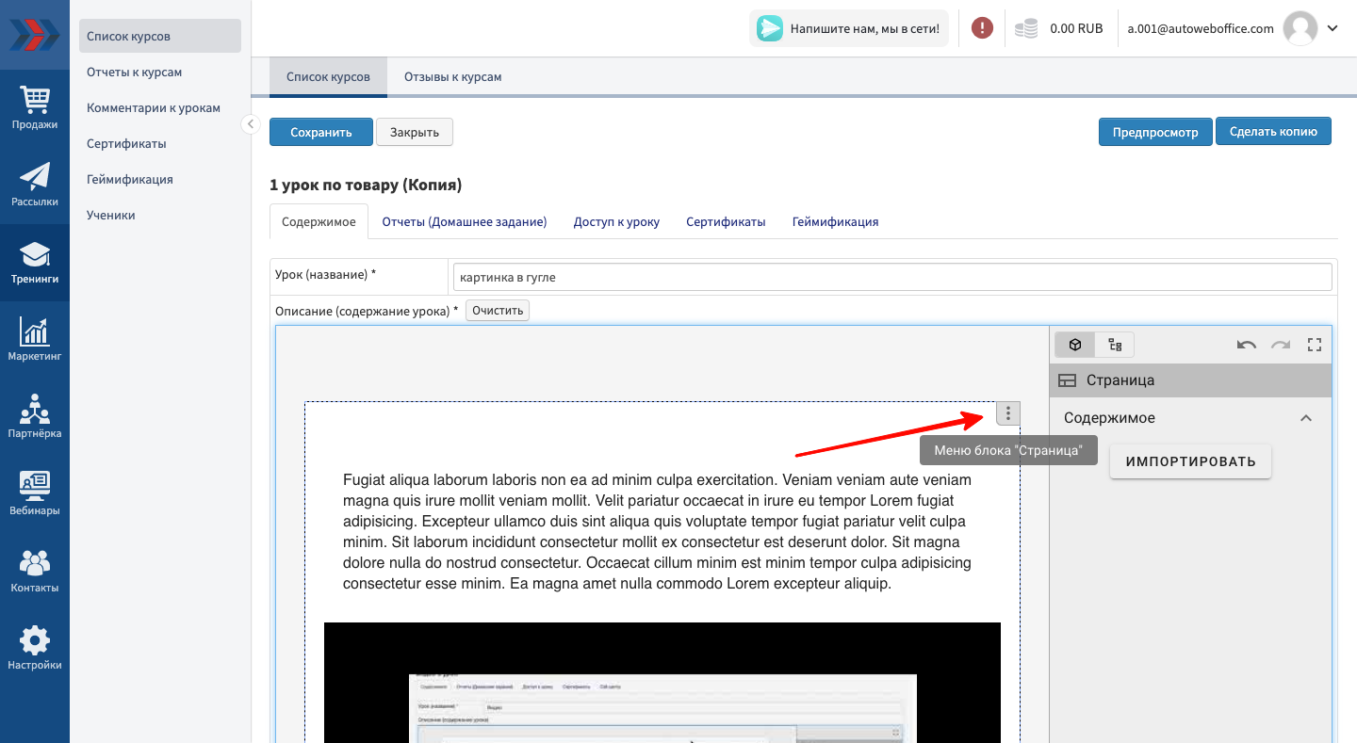The image size is (1357, 743).
Task: Open the Вебинары section icon
Action: click(35, 493)
